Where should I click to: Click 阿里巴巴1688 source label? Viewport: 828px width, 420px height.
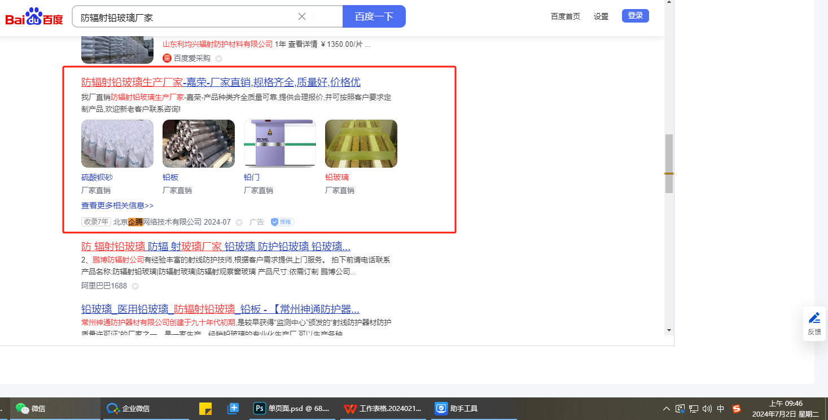(104, 286)
